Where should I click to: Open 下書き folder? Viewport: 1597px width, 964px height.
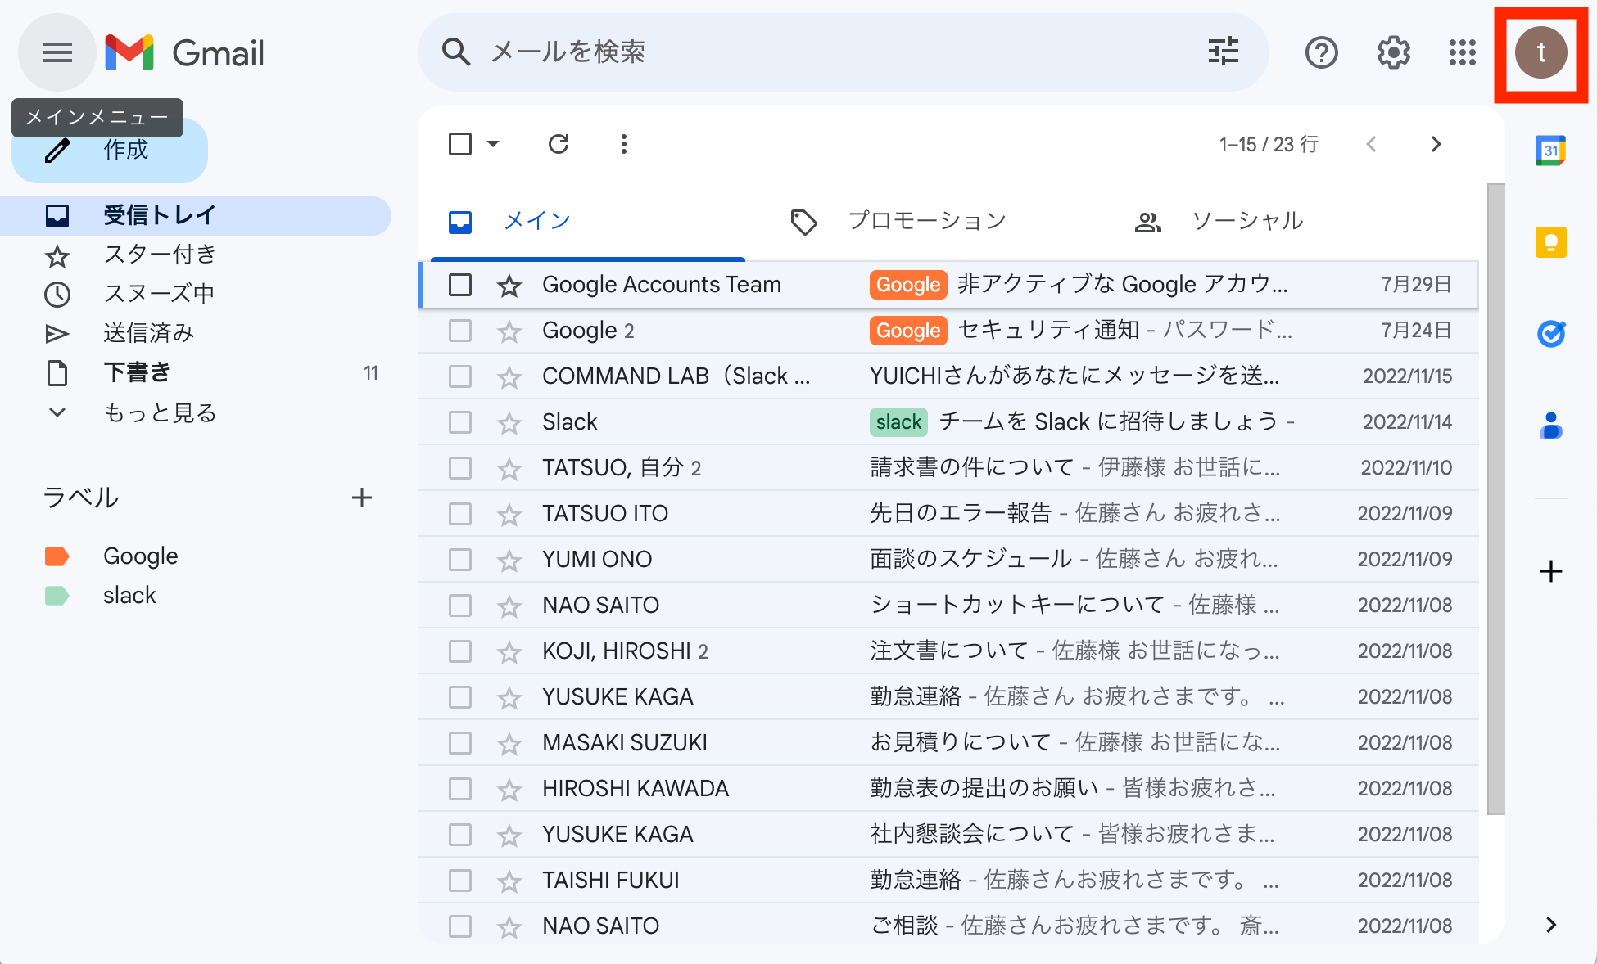click(x=196, y=372)
